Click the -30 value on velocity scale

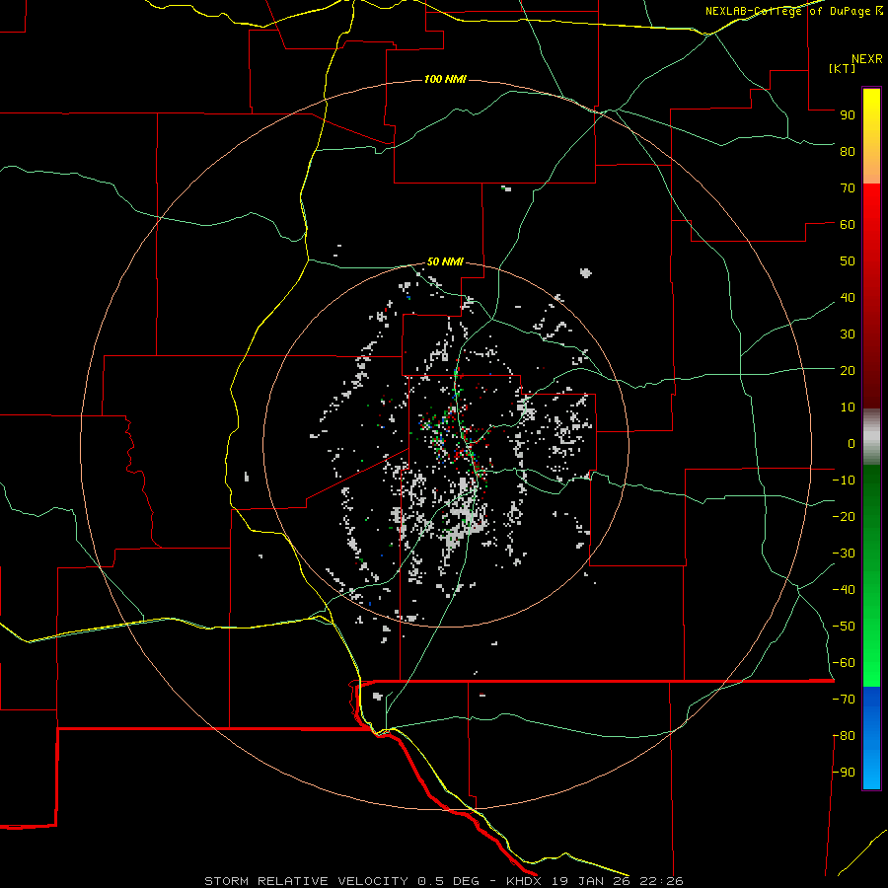[x=844, y=554]
